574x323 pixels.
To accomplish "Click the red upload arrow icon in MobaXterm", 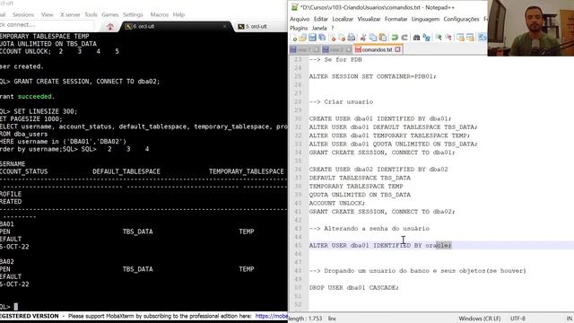I will pyautogui.click(x=110, y=26).
